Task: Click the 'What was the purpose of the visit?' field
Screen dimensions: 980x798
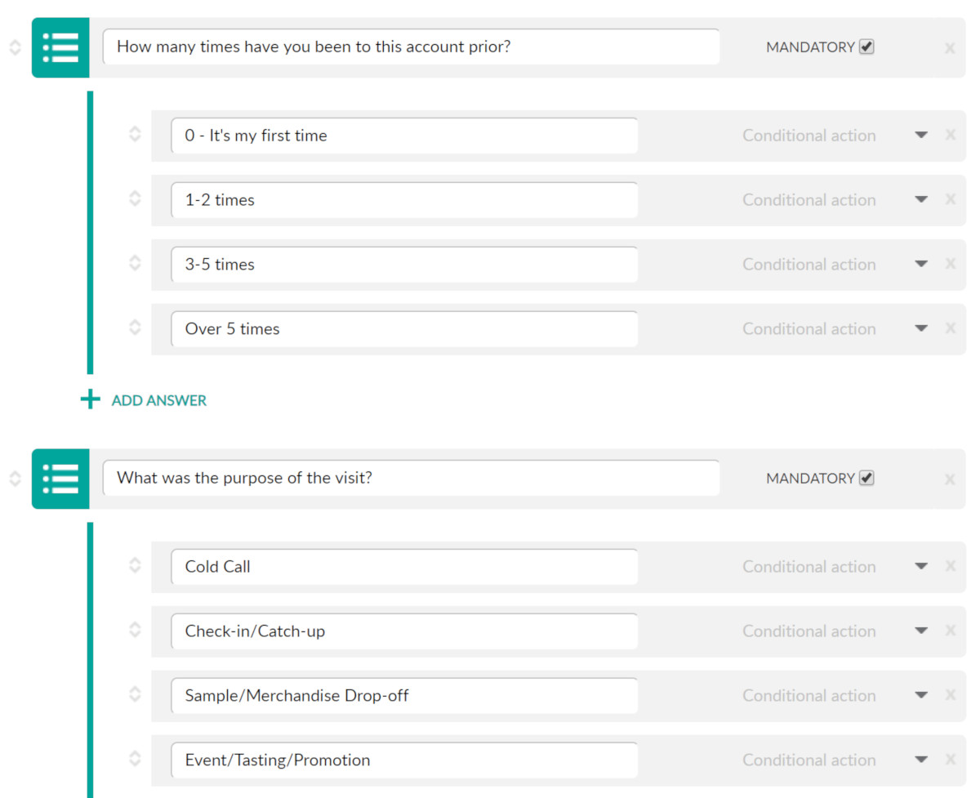Action: 411,478
